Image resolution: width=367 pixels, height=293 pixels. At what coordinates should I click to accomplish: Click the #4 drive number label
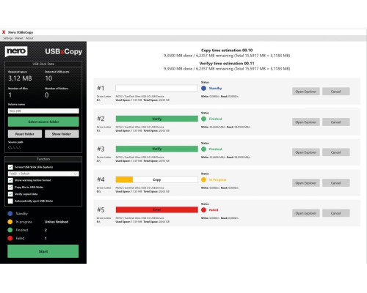[101, 179]
